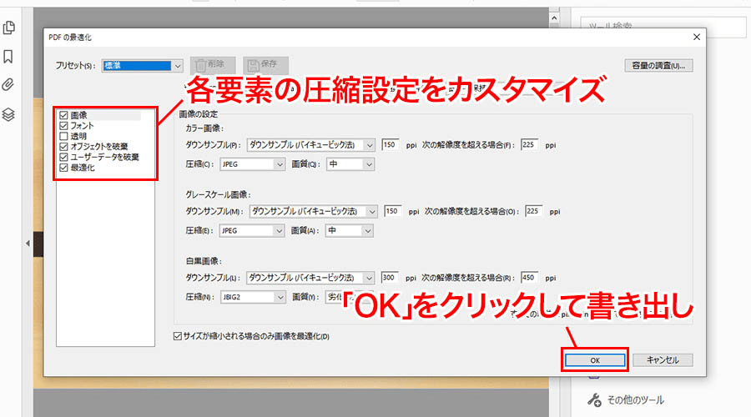751x417 pixels.
Task: Open カラー画像 画質 dropdown
Action: [x=350, y=164]
